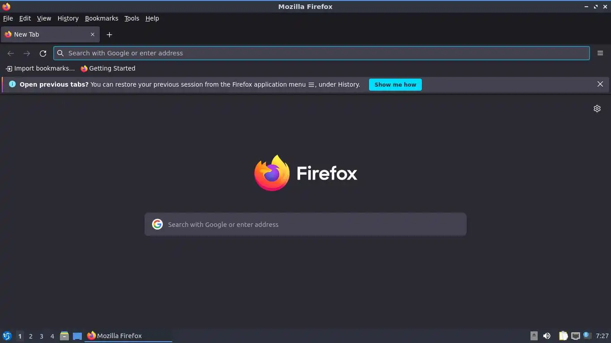Open the File menu
611x343 pixels.
point(8,18)
